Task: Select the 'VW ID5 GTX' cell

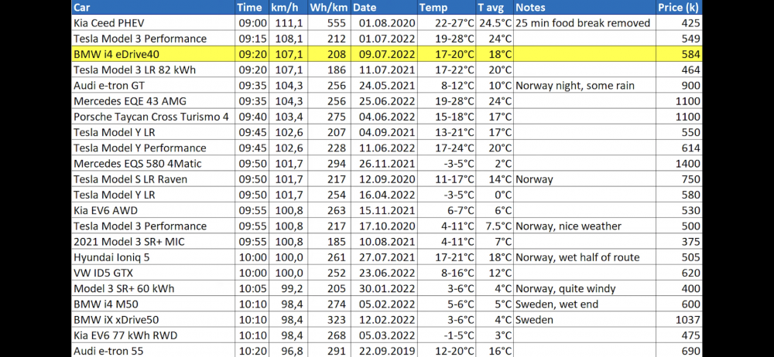Action: [153, 273]
